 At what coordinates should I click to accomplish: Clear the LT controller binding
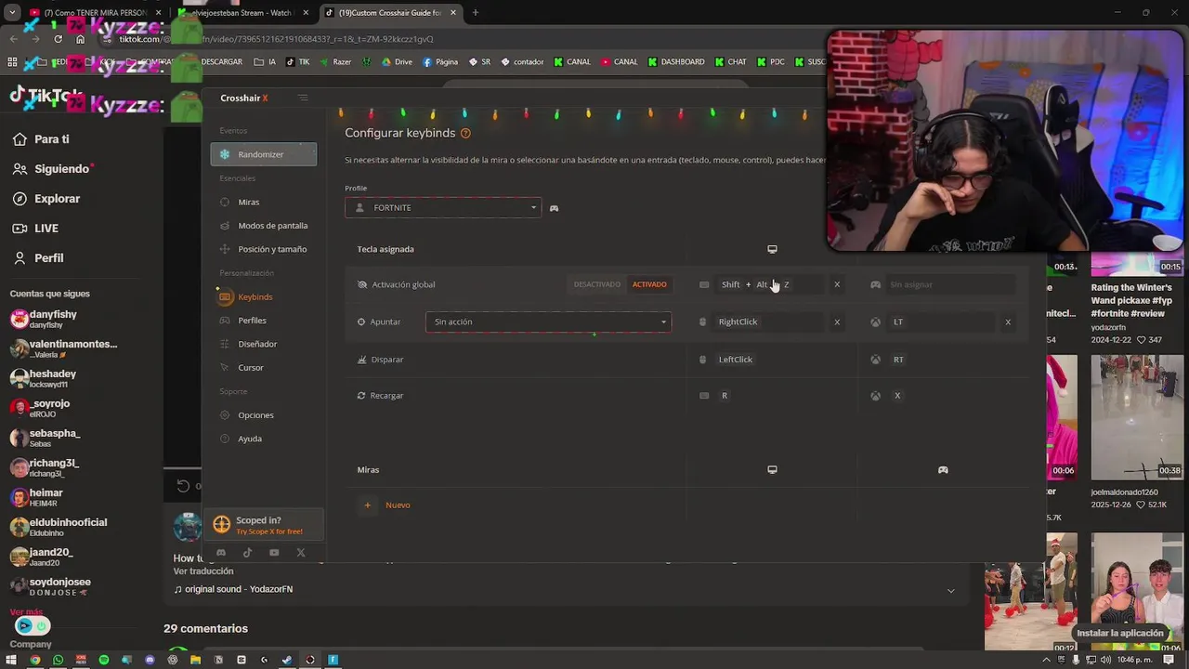point(1008,321)
